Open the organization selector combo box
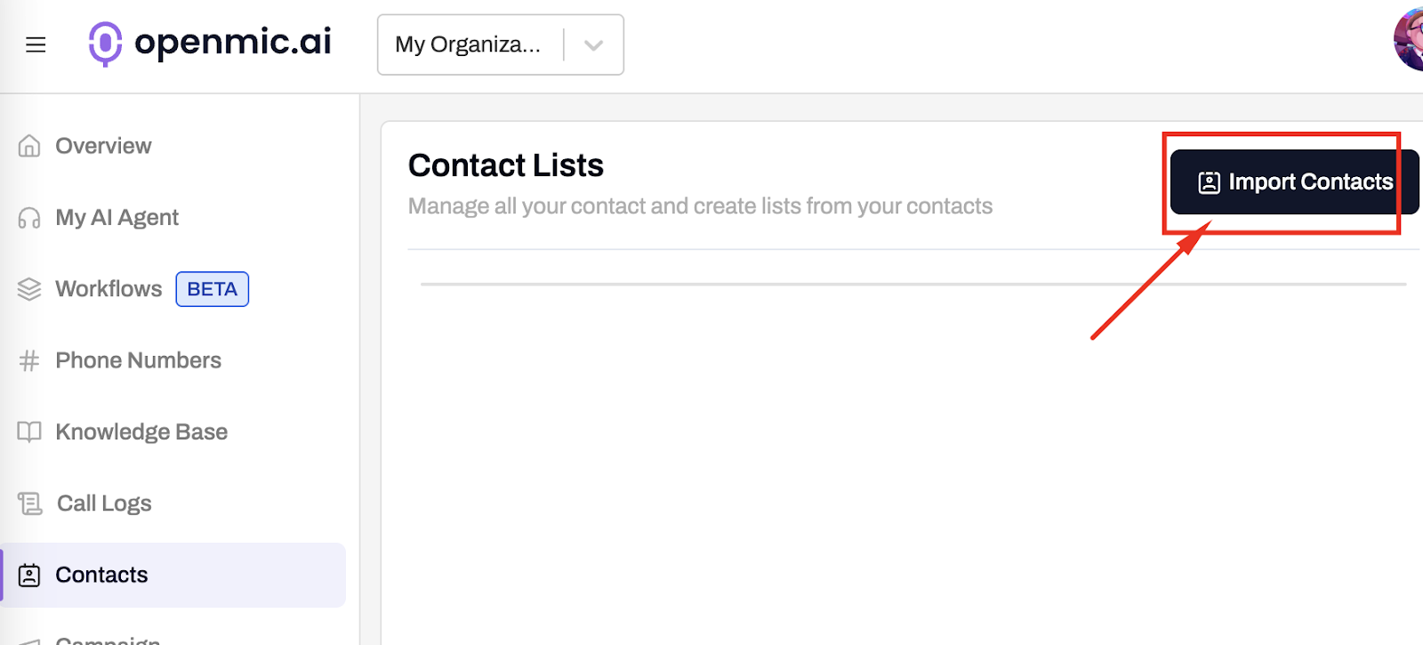1423x645 pixels. (x=500, y=44)
